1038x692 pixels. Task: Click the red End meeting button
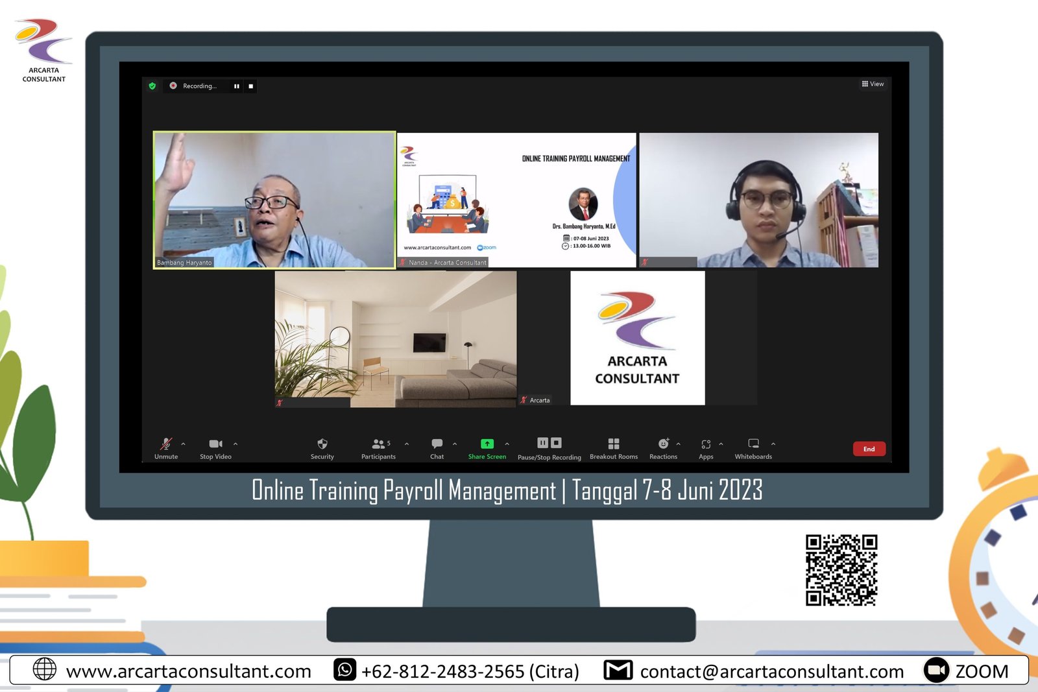[x=869, y=449]
